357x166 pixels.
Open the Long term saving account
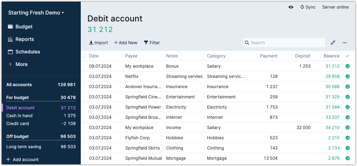click(x=23, y=147)
